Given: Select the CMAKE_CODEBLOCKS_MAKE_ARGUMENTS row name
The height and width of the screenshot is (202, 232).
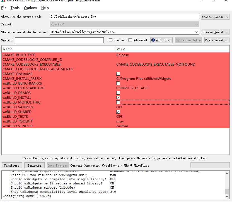Looking at the screenshot, I should (38, 69).
